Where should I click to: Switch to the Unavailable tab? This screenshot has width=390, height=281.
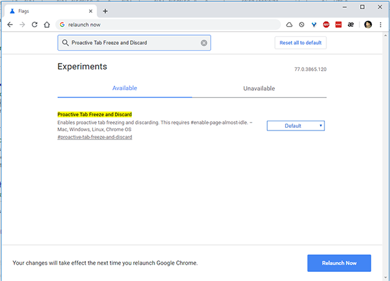259,88
